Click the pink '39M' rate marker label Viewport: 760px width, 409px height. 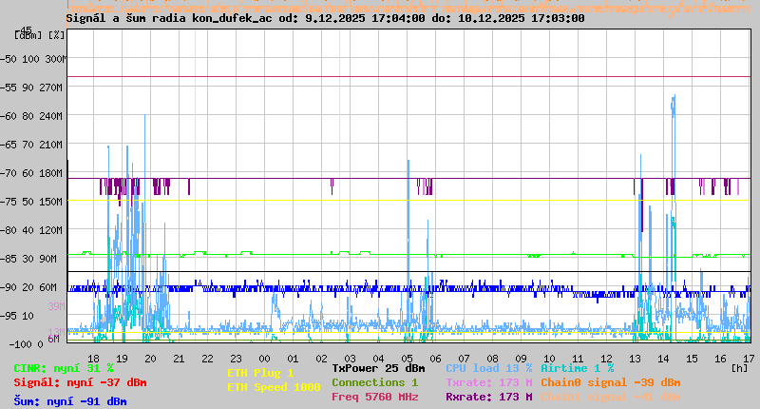[56, 306]
